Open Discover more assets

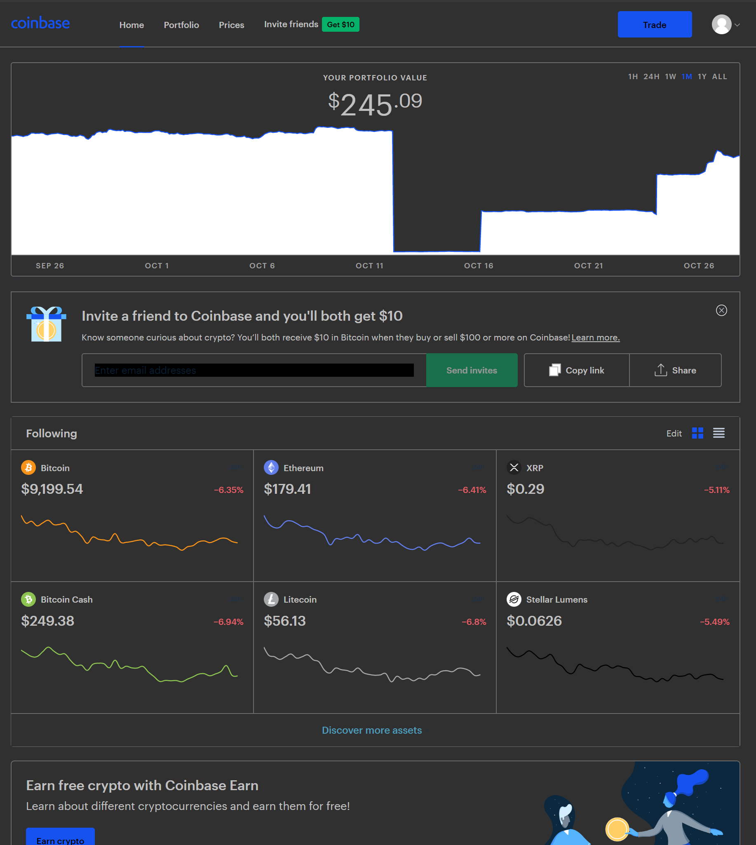pos(372,730)
